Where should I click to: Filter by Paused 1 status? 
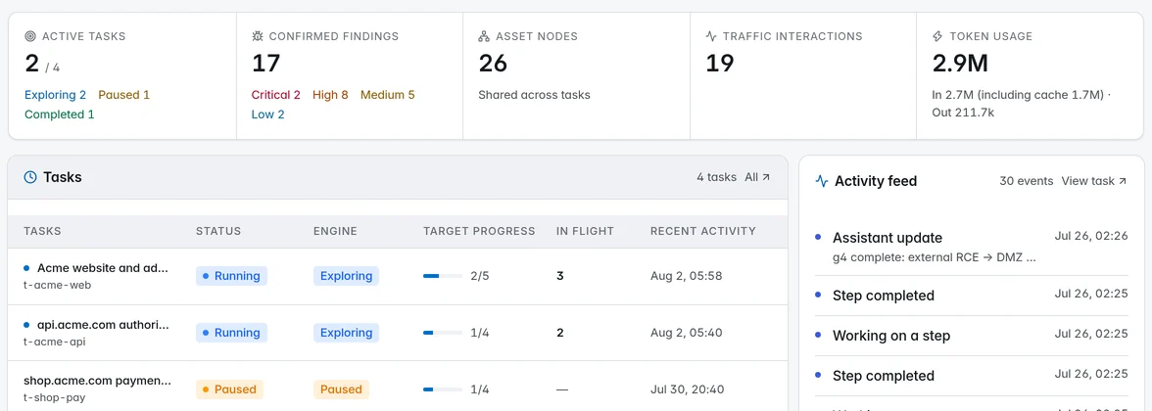(x=124, y=95)
